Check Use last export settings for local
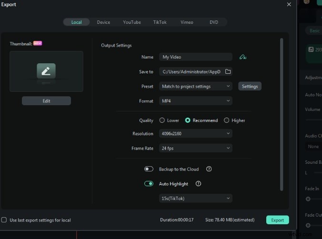The width and height of the screenshot is (322, 239). click(4, 220)
